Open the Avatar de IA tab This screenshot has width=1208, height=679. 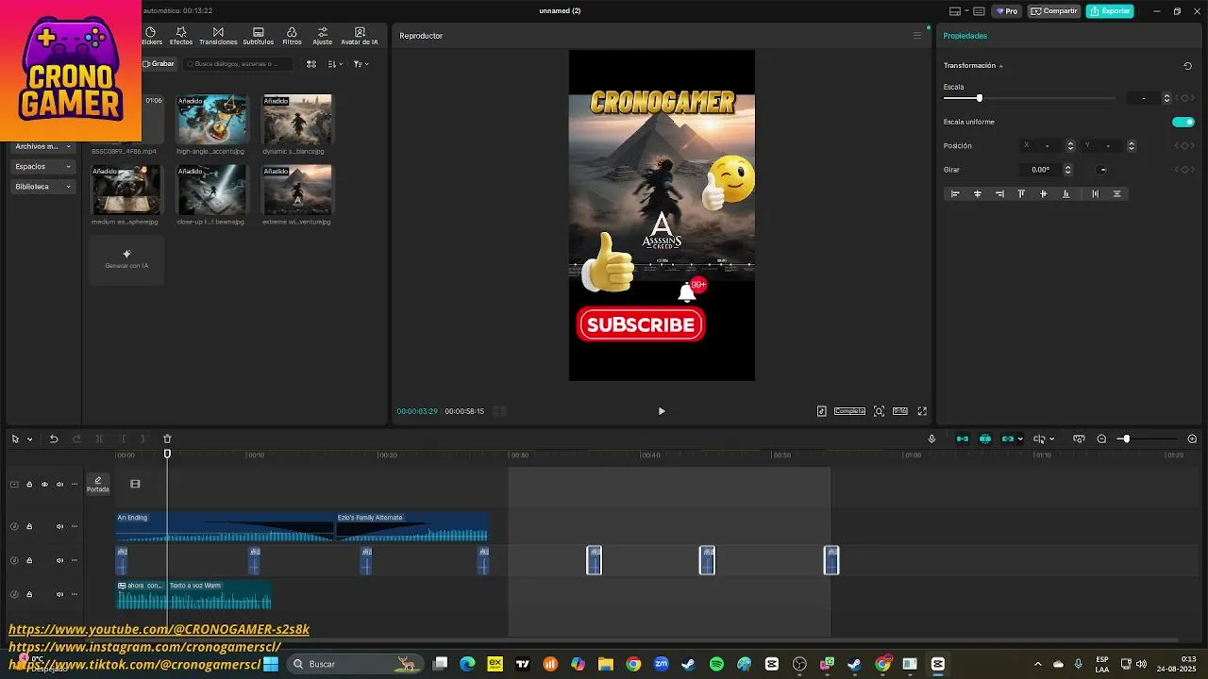360,36
